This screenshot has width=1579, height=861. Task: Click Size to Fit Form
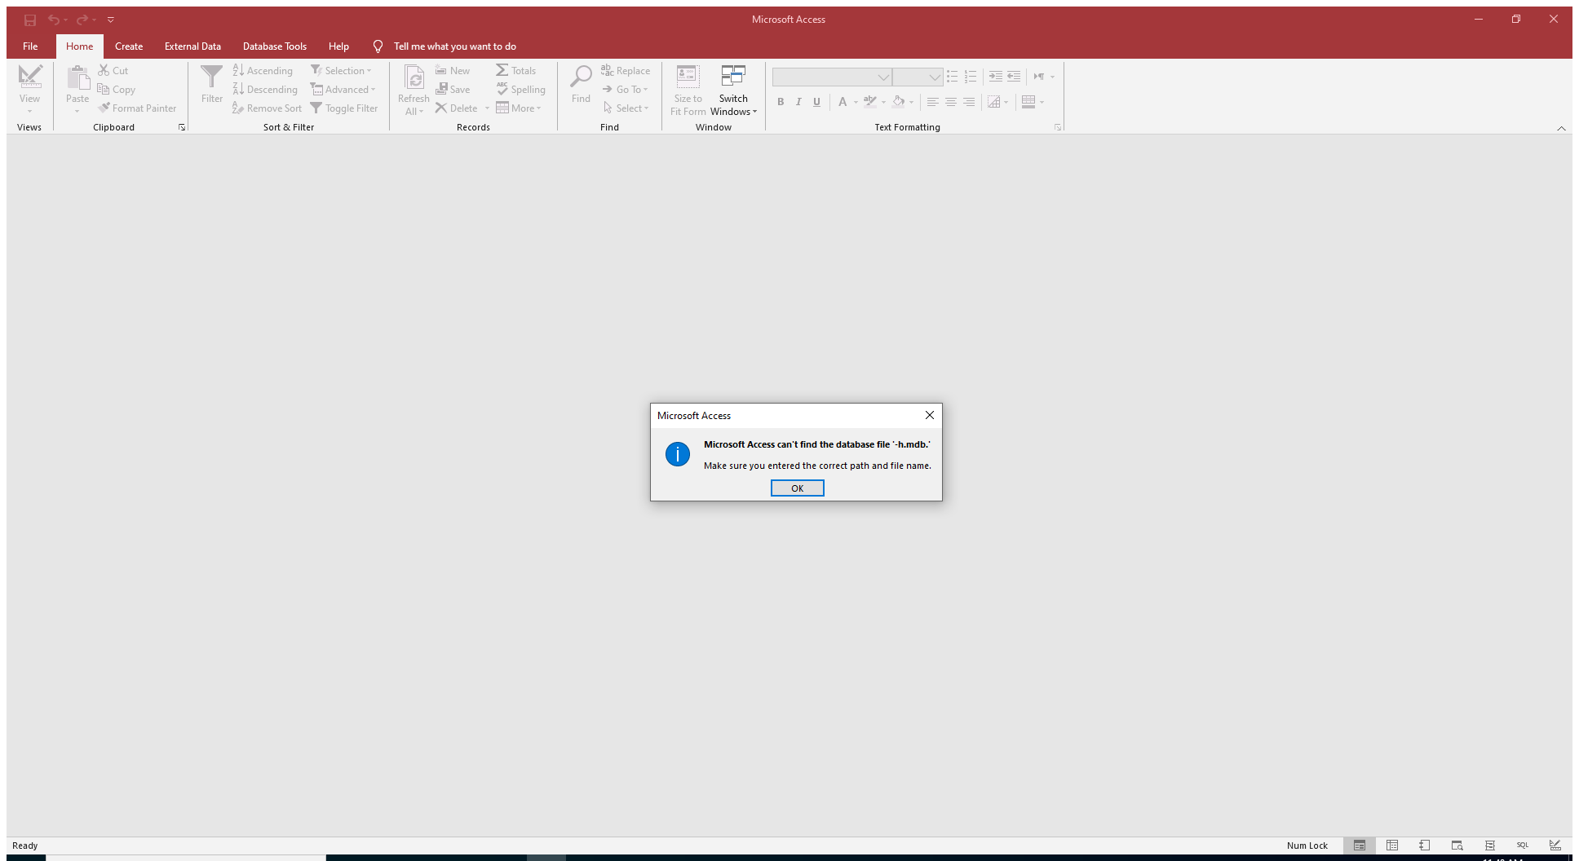(x=688, y=90)
